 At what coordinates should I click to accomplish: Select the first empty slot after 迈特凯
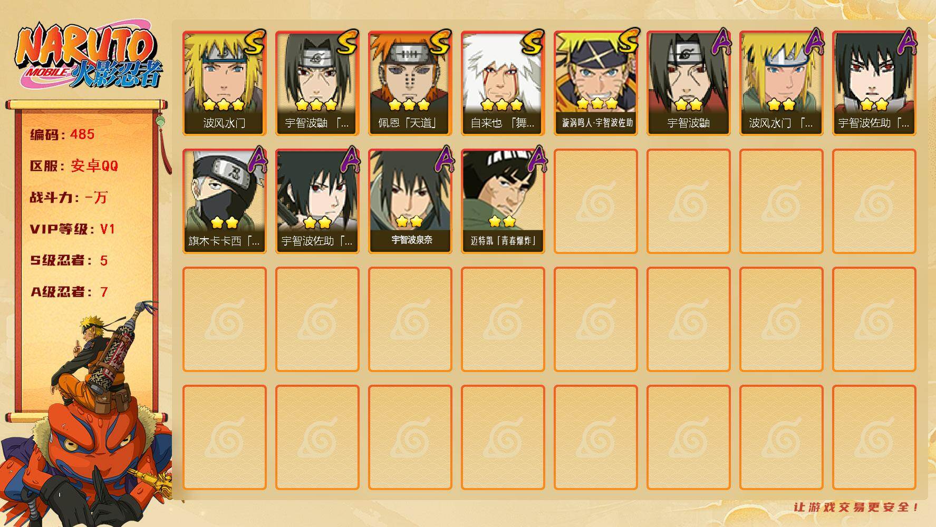pyautogui.click(x=595, y=201)
